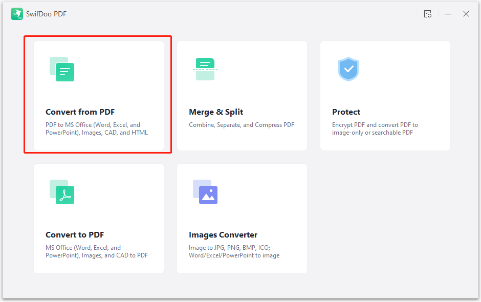481x302 pixels.
Task: Click the 'Combine, Separate, and Compress PDF' text
Action: pos(242,124)
